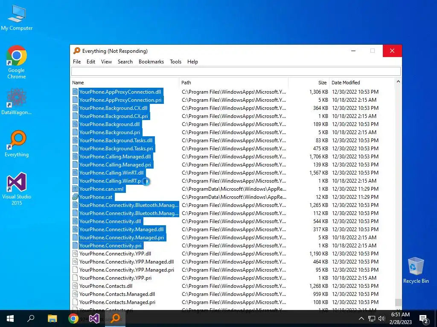Viewport: 437px width, 327px height.
Task: Open the File menu
Action: [x=77, y=62]
